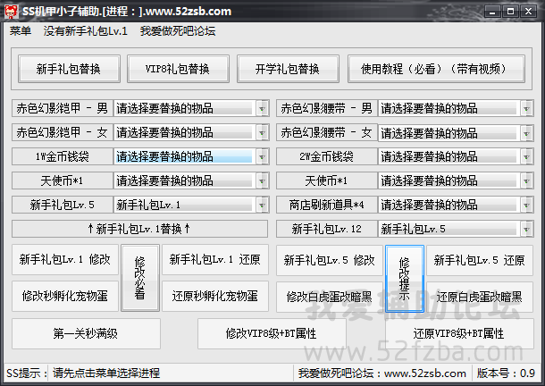Expand dropdown for 赤色幻影铠甲 - 男
Image resolution: width=545 pixels, height=386 pixels.
click(x=262, y=108)
